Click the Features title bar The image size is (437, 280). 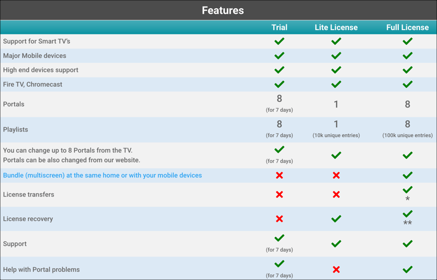[222, 10]
